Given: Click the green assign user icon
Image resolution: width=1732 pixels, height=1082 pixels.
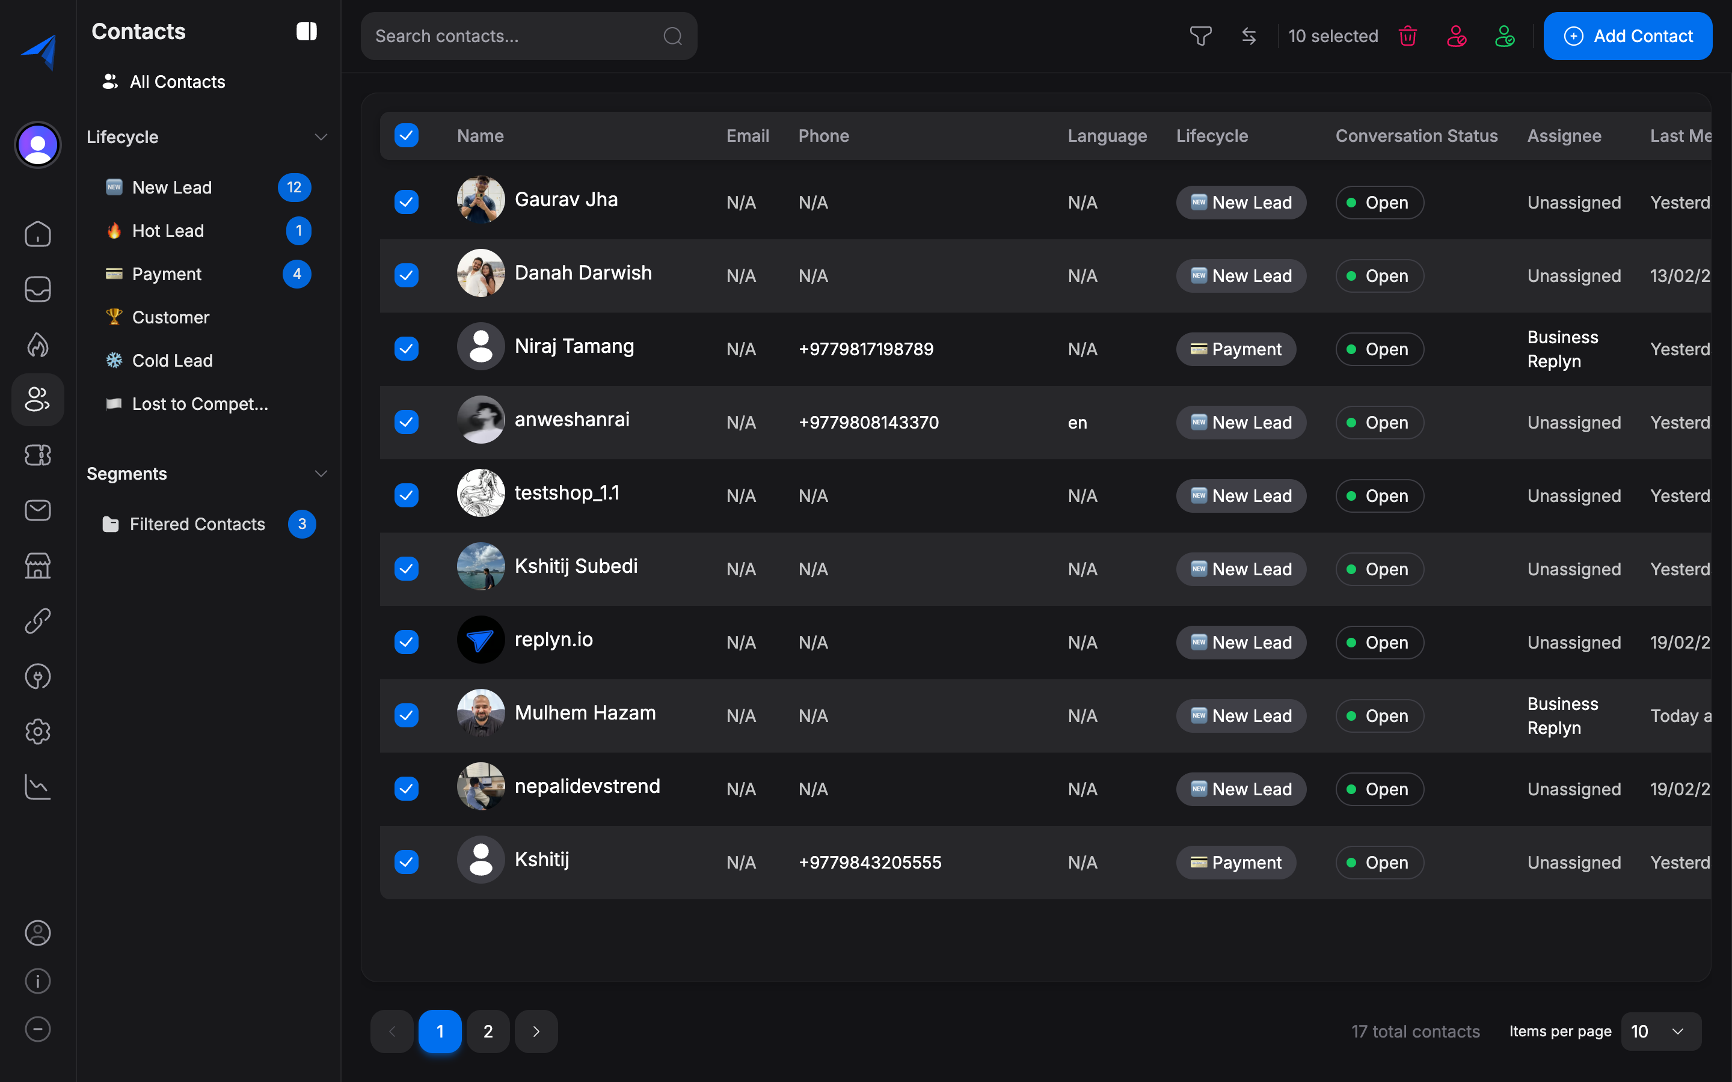Looking at the screenshot, I should point(1505,36).
